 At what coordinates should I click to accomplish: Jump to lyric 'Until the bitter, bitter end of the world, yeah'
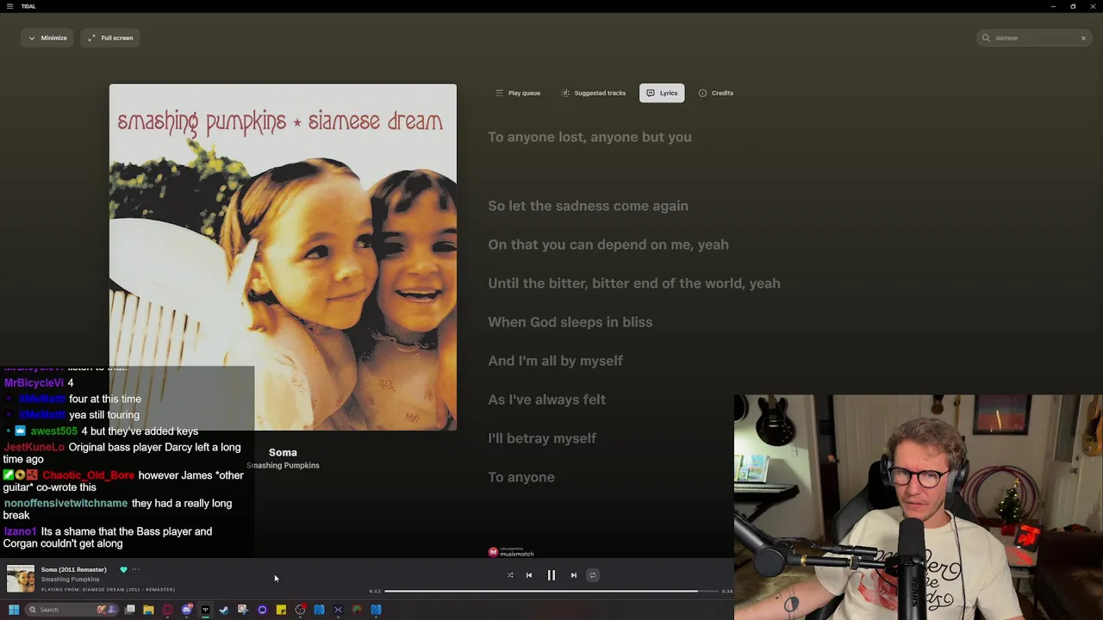[634, 283]
